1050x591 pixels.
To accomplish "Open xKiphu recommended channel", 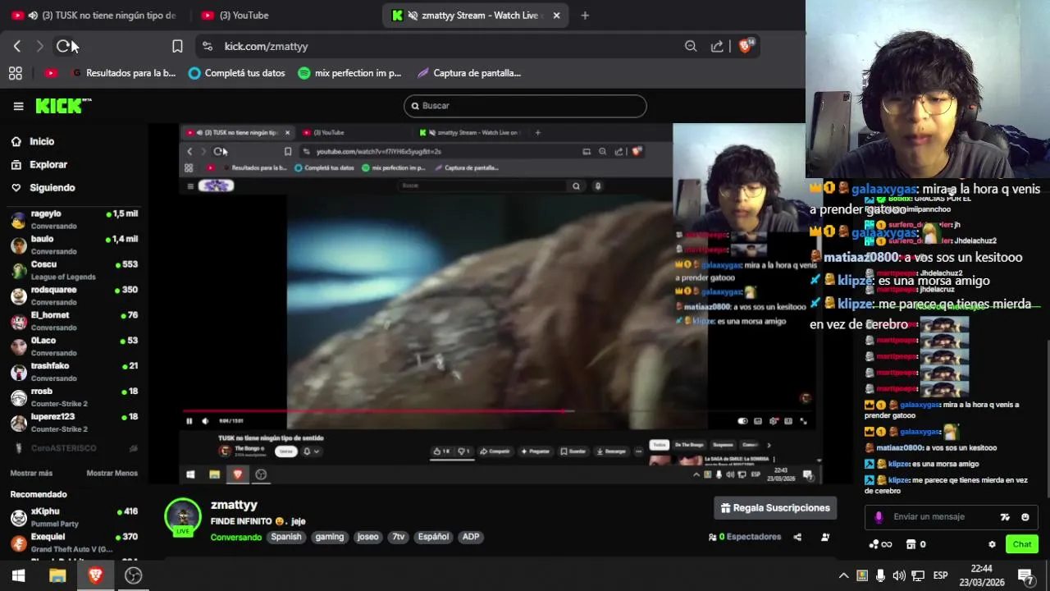I will 74,517.
